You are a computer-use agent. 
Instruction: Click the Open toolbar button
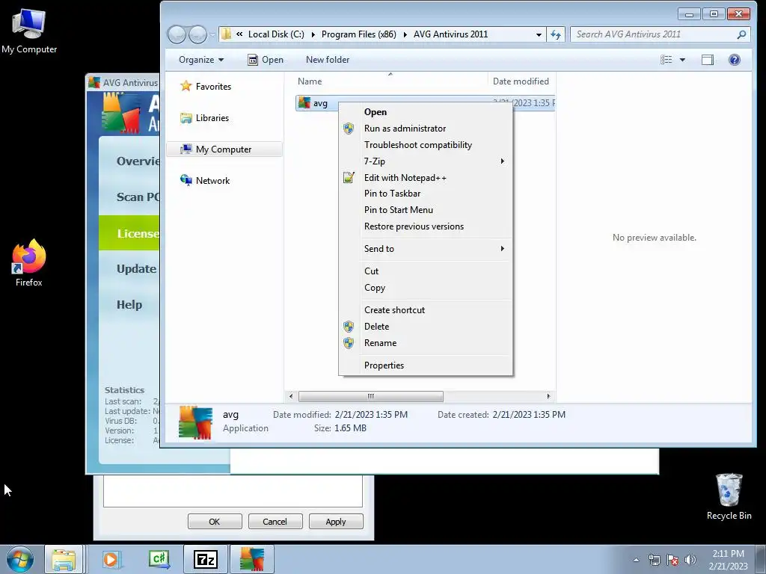click(x=266, y=60)
